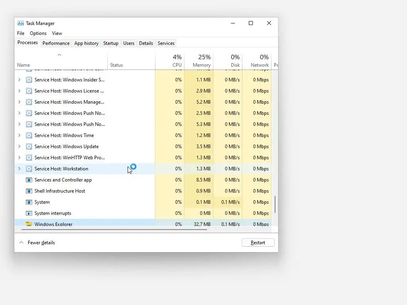Click gear icon for Windows License row
This screenshot has height=305, width=407.
click(29, 91)
